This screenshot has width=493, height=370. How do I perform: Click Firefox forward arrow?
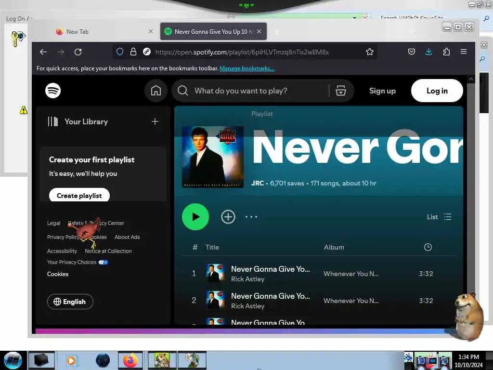click(61, 52)
